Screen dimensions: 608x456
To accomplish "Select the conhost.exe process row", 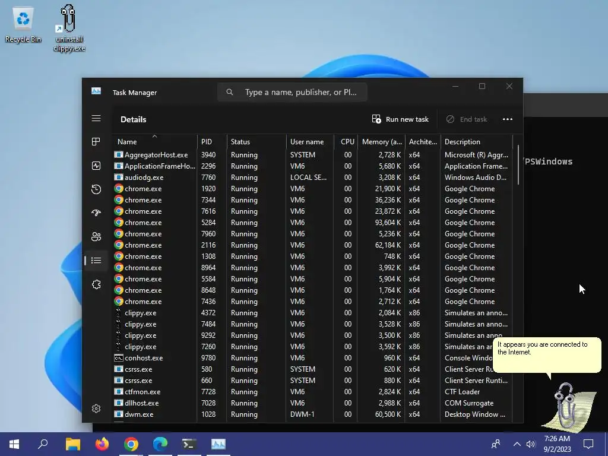I will pos(302,358).
